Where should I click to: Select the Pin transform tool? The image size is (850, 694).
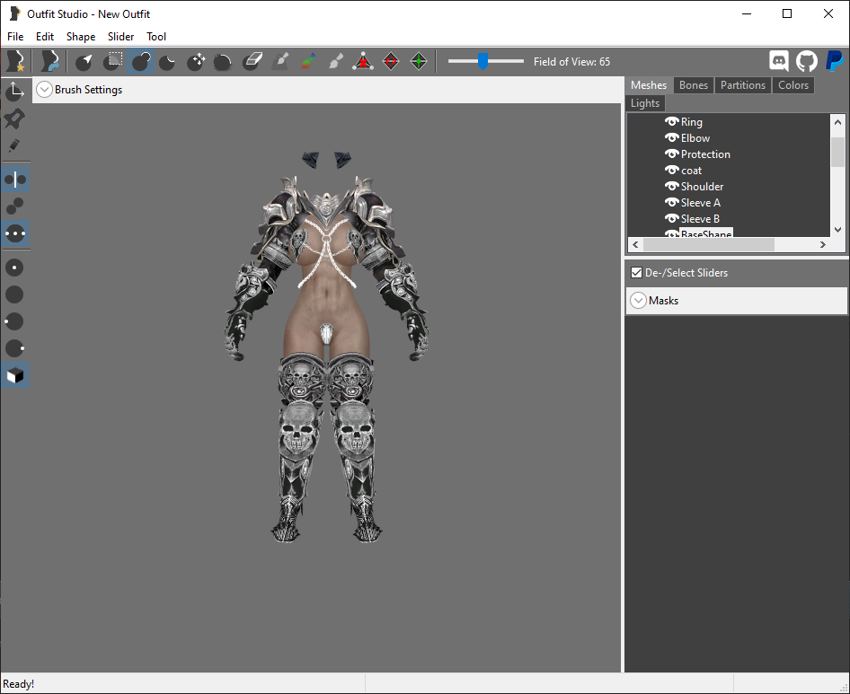[x=14, y=119]
